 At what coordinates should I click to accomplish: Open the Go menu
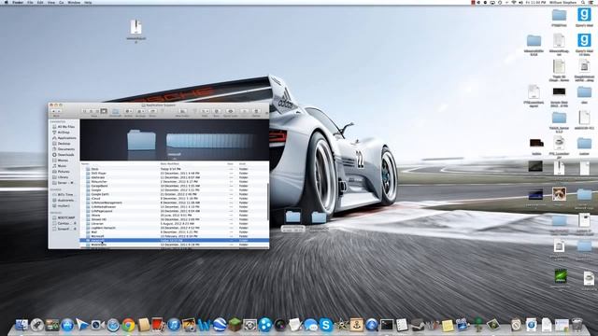click(62, 2)
